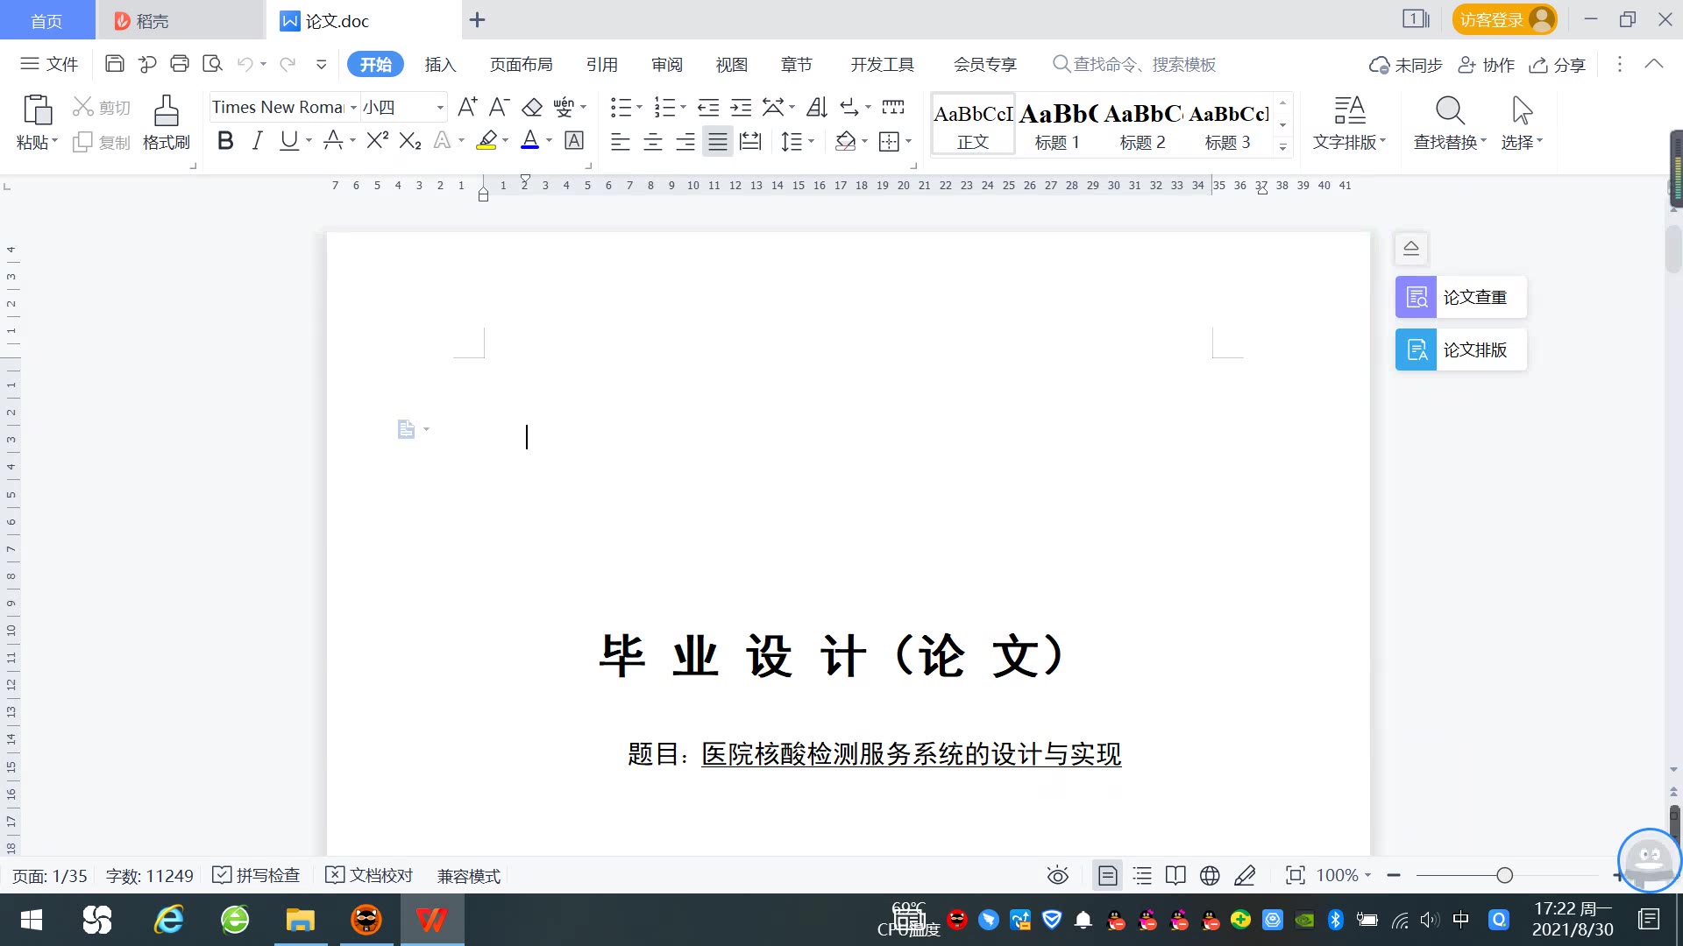Open the font size 小四 dropdown
Image resolution: width=1683 pixels, height=946 pixels.
440,107
